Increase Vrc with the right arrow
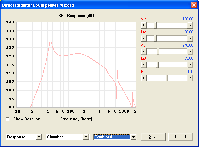The height and width of the screenshot is (147, 199). (x=190, y=25)
